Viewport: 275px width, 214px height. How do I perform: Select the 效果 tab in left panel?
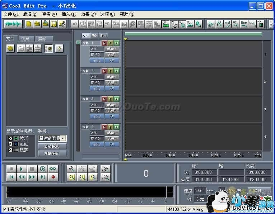coord(27,39)
